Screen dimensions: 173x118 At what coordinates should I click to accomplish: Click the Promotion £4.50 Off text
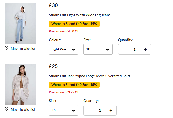tap(64, 31)
